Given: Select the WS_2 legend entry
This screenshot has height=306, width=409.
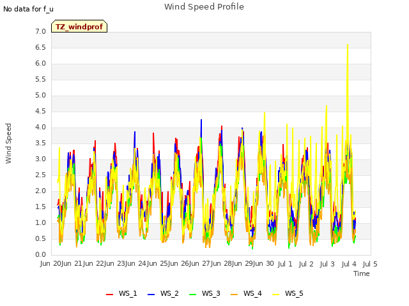Looking at the screenshot, I should (x=163, y=293).
